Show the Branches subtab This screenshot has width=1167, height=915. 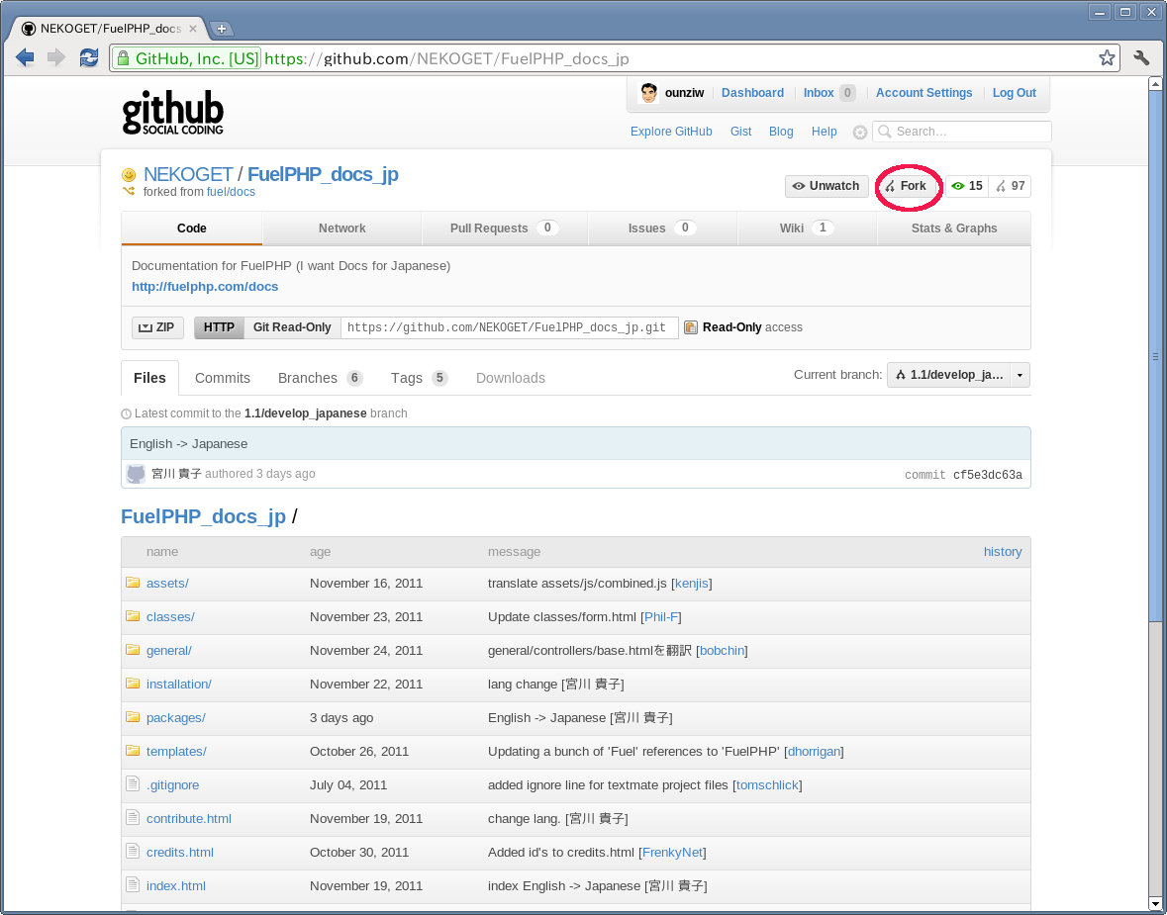point(320,378)
